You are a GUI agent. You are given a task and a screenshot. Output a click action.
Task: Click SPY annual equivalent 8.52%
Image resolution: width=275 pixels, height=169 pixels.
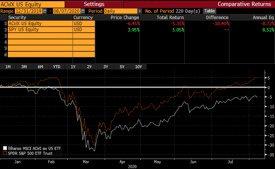coord(268,30)
